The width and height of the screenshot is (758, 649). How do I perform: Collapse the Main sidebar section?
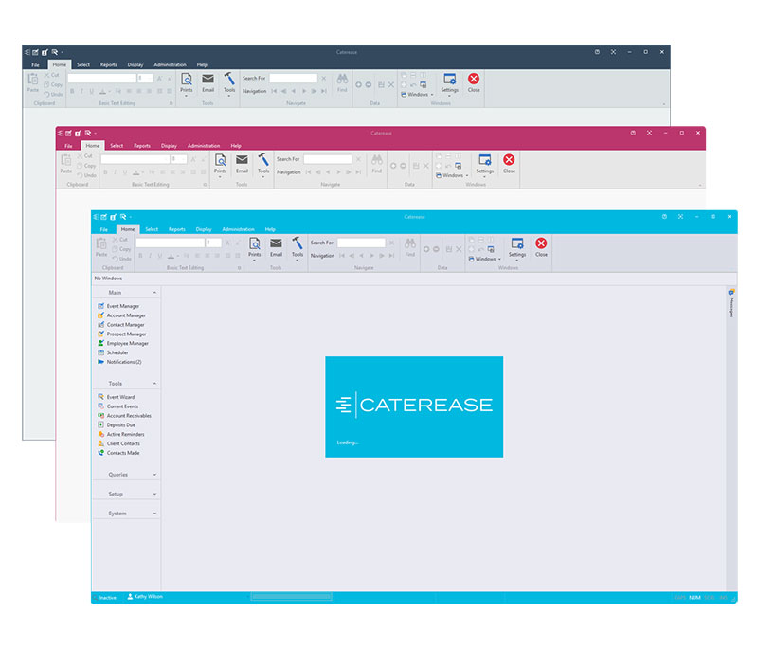154,293
